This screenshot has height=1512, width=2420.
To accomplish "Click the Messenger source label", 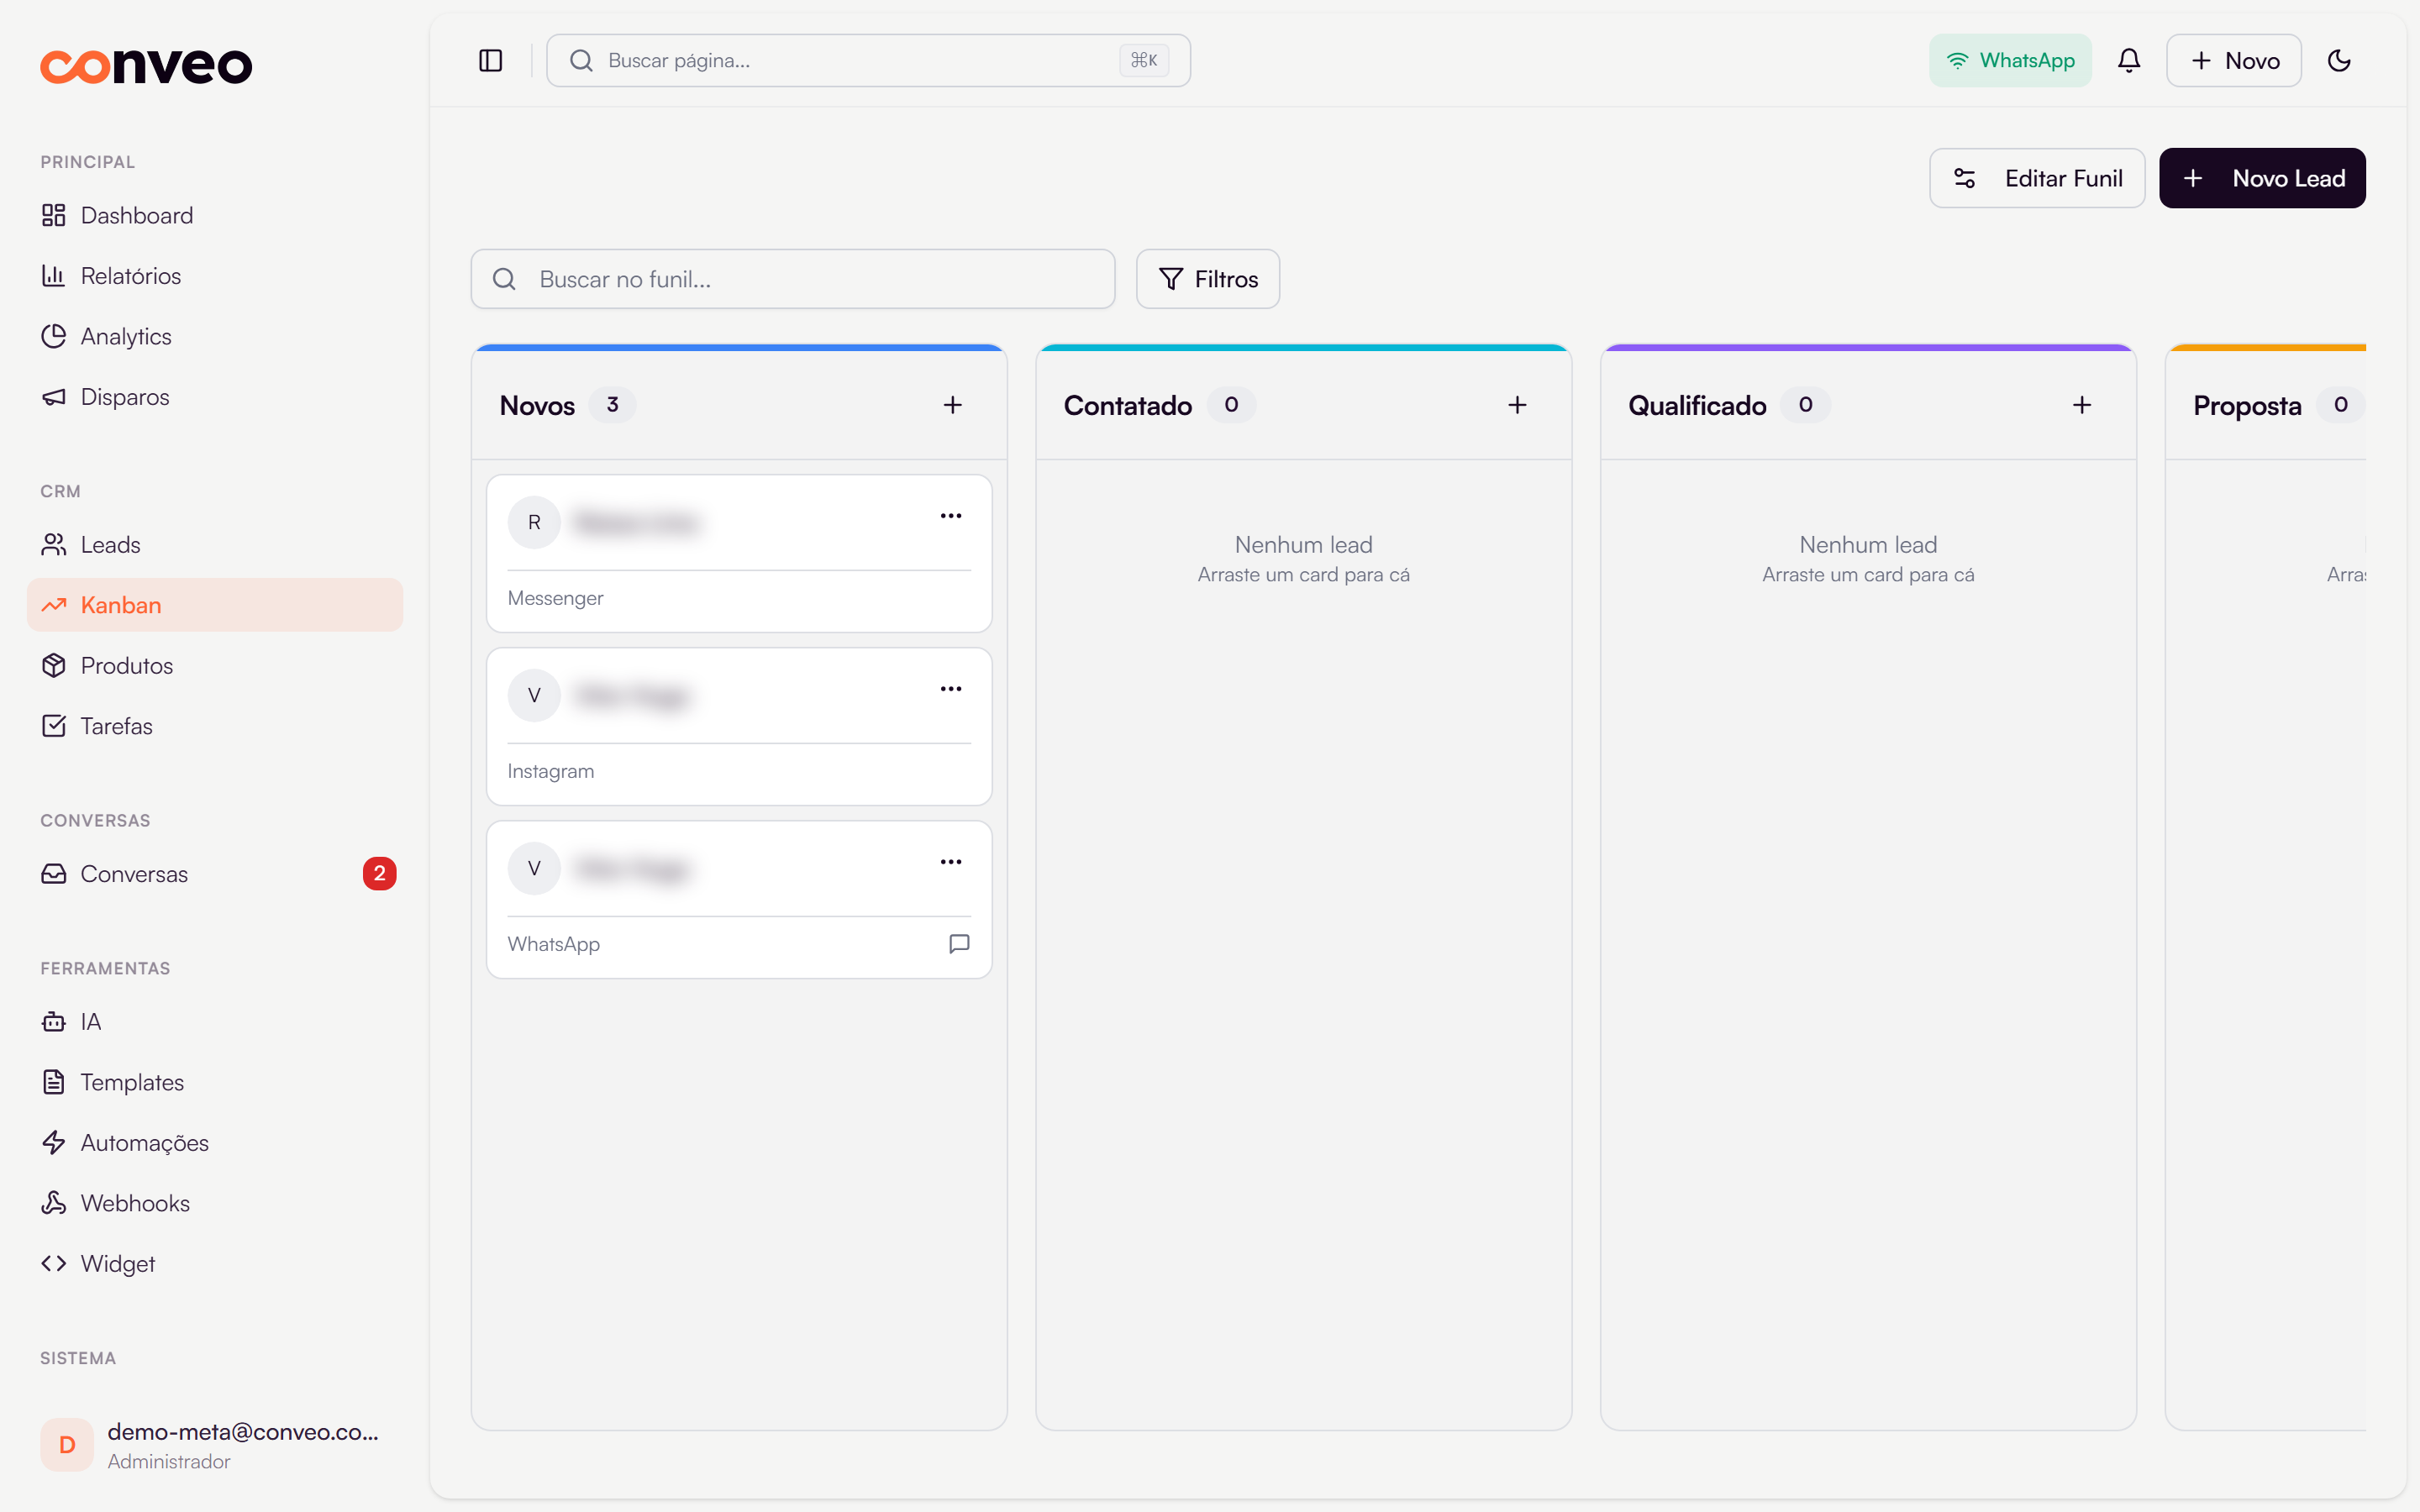I will point(555,598).
